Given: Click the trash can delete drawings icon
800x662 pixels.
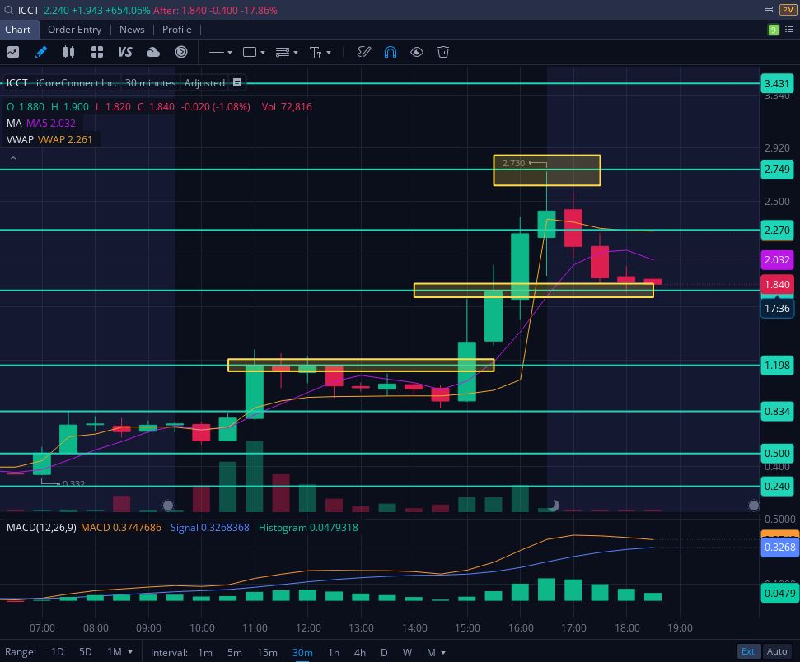Looking at the screenshot, I should (443, 52).
